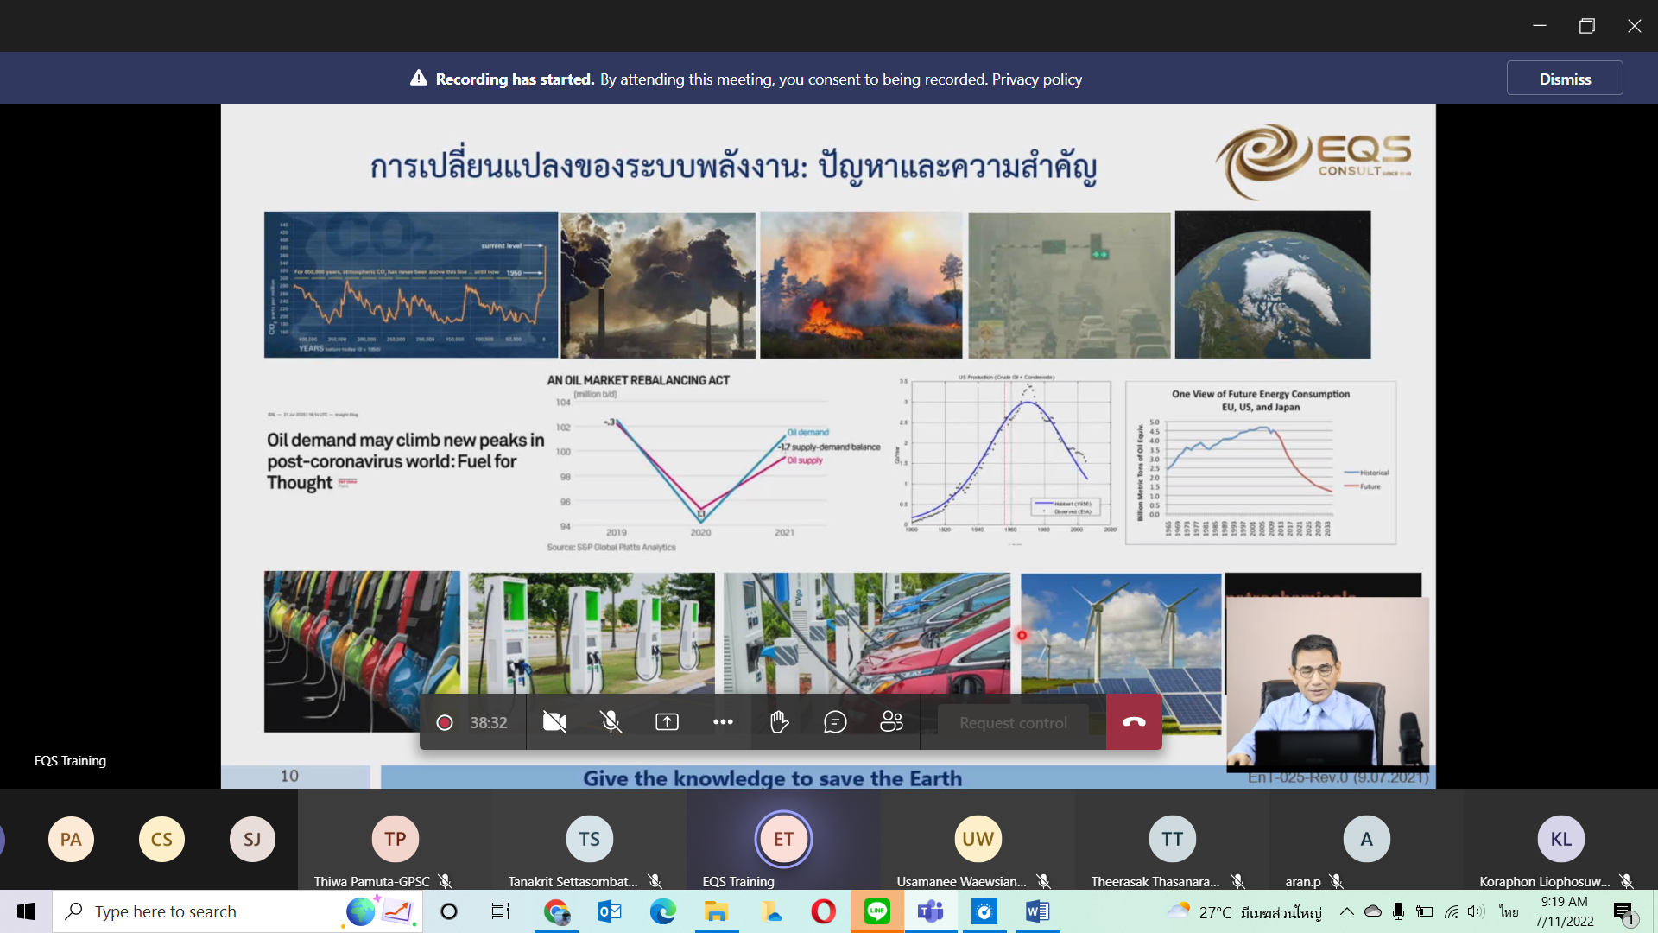Image resolution: width=1658 pixels, height=933 pixels.
Task: Raise your hand in the meeting
Action: tap(779, 722)
